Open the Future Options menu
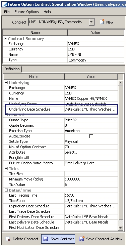 click(x=26, y=12)
